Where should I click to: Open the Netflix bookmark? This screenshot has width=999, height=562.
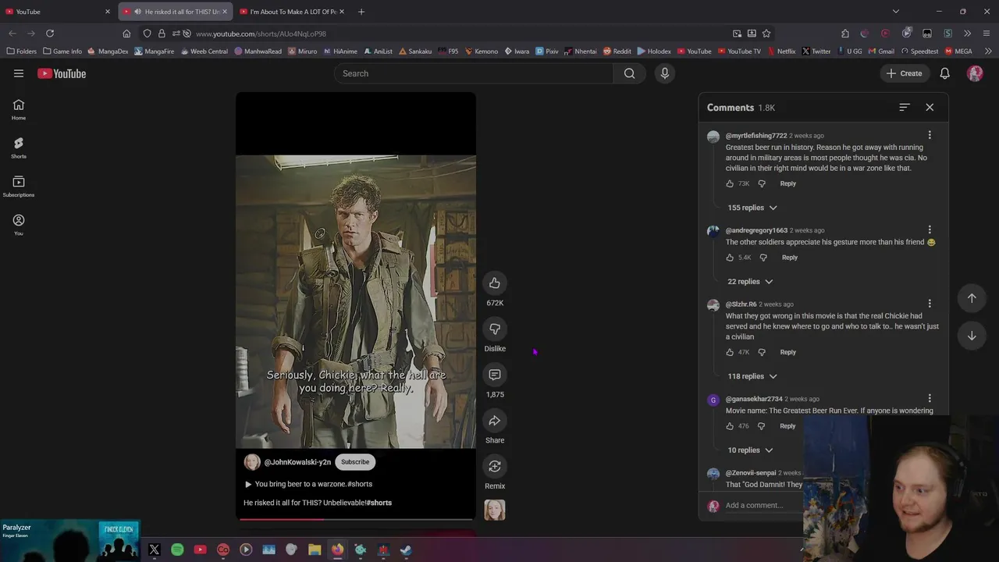tap(781, 52)
